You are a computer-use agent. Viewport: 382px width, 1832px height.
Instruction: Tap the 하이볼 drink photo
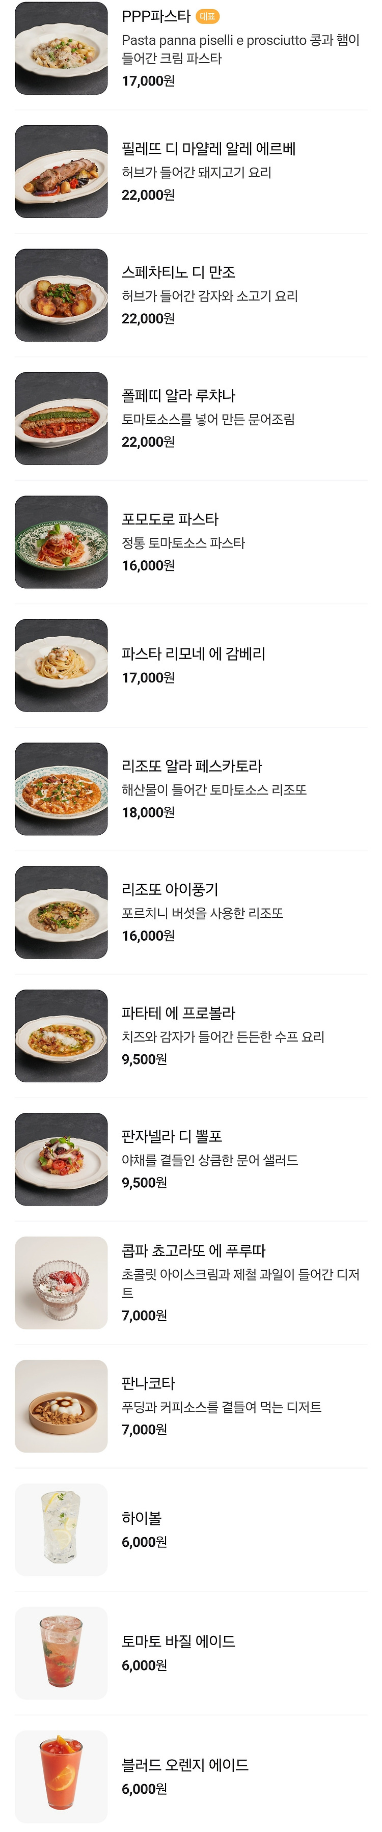(61, 1530)
